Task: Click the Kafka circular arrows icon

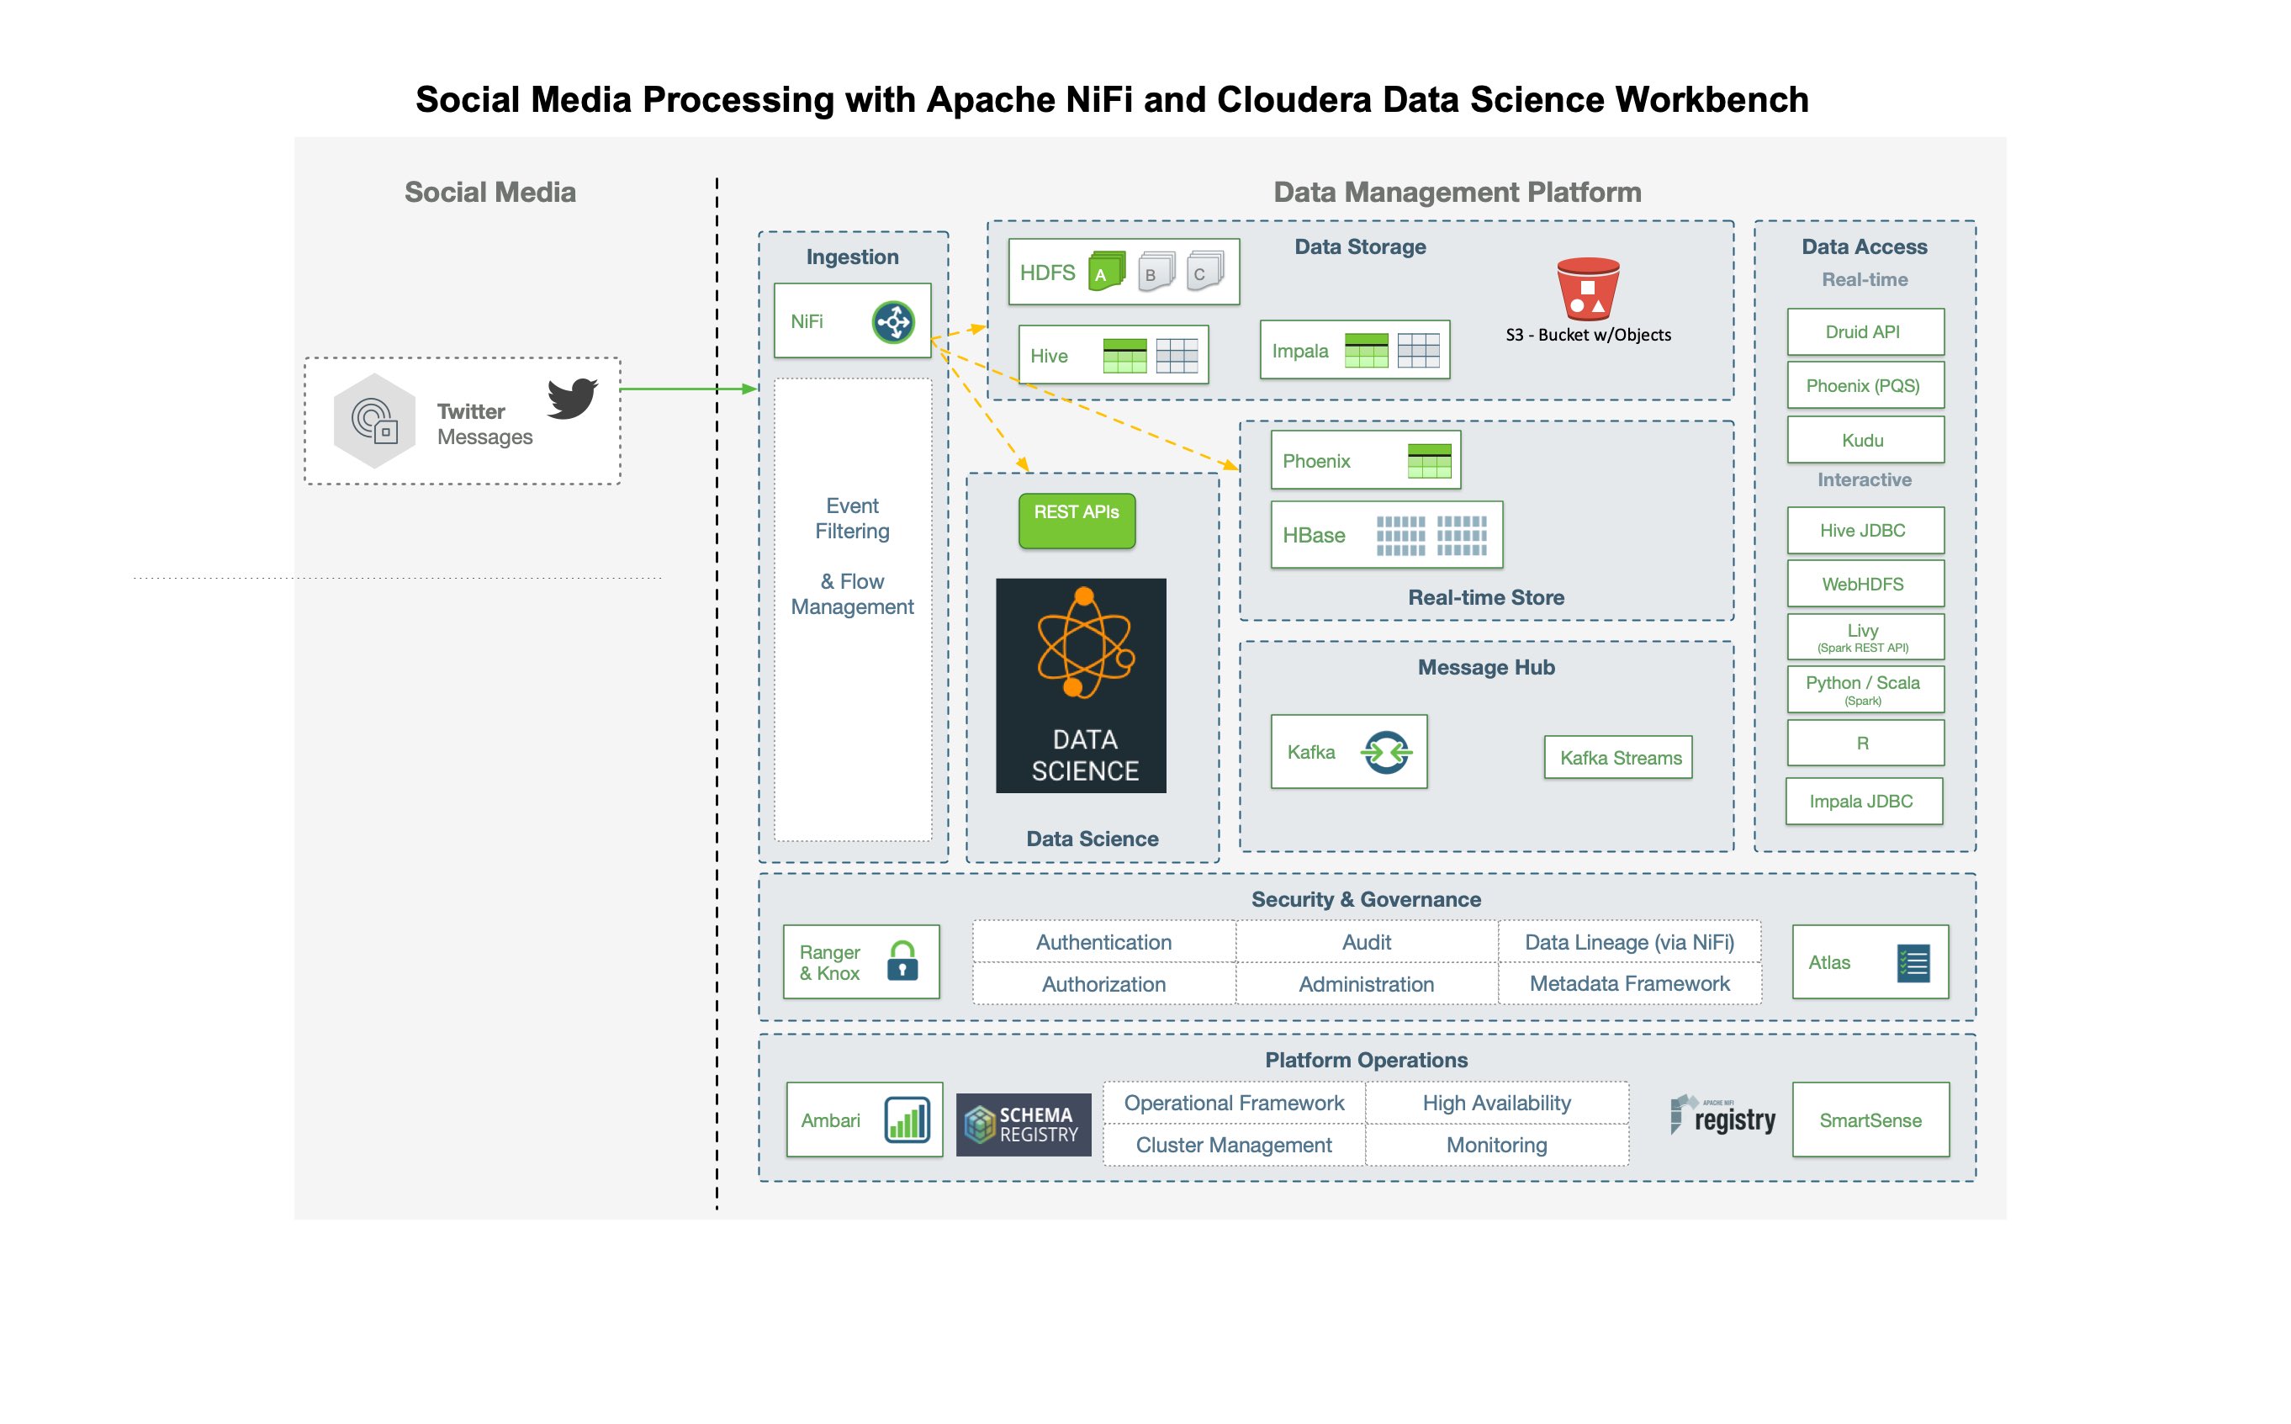Action: 1385,753
